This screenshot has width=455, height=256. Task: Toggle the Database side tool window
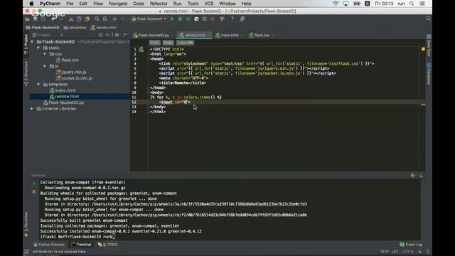click(429, 74)
